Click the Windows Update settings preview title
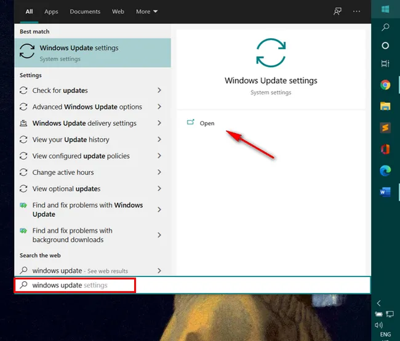 click(x=271, y=81)
